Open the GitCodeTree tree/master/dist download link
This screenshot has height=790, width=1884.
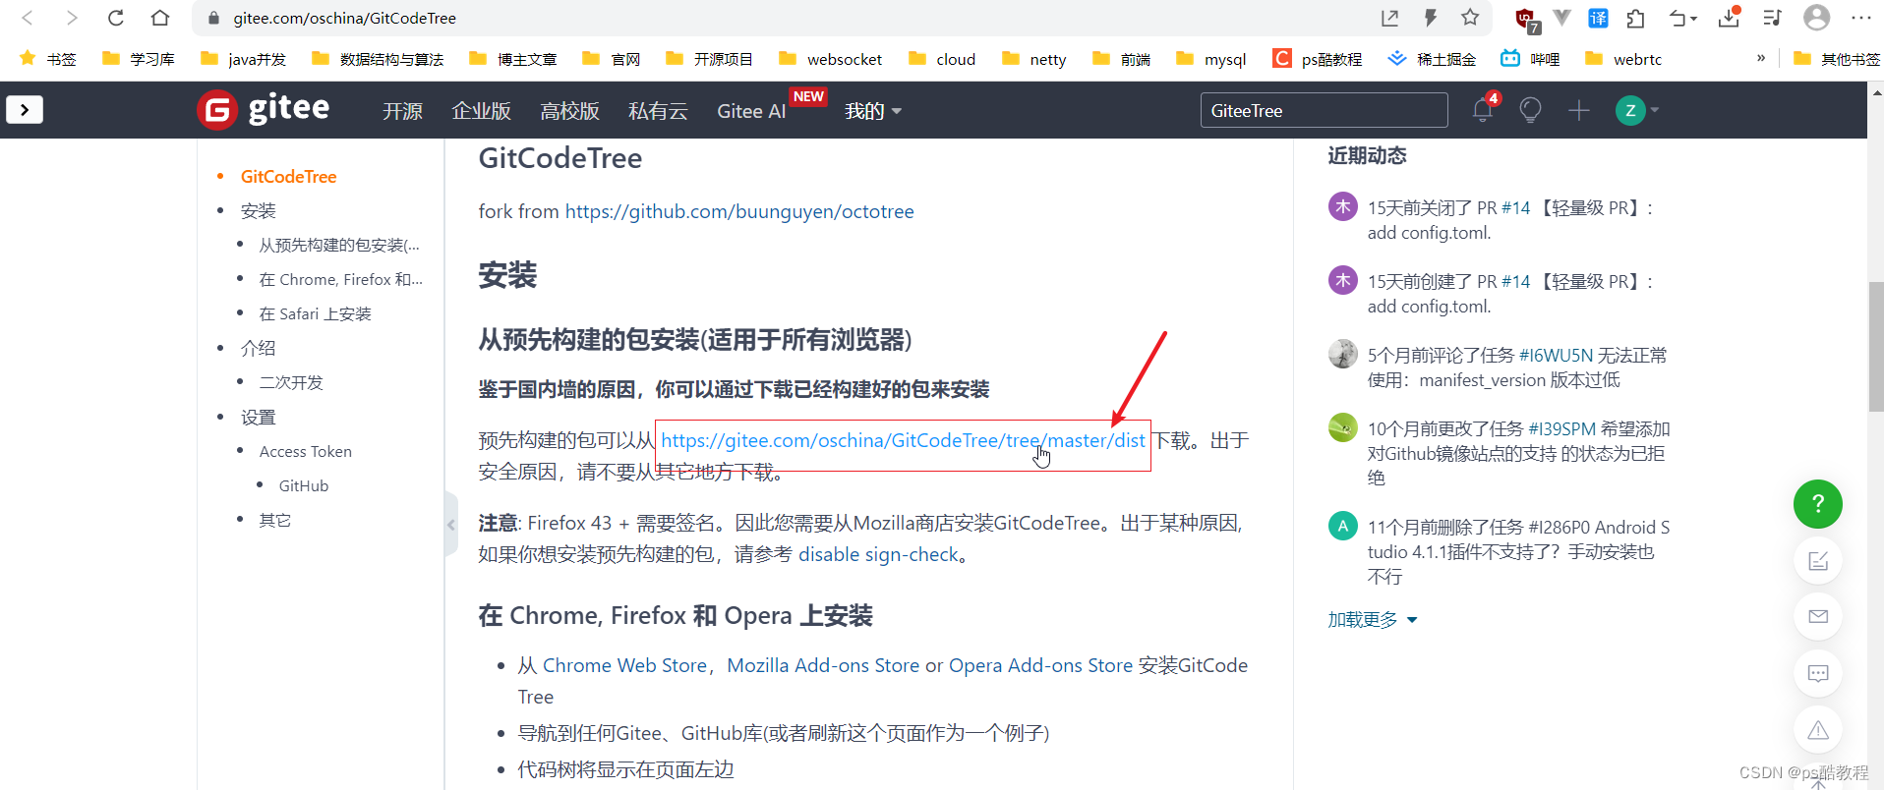click(x=903, y=440)
